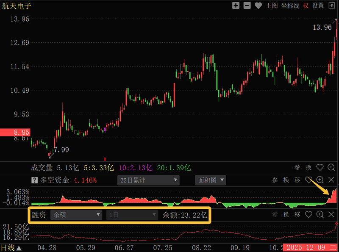Click 换 button in 成交量 panel

309,168
